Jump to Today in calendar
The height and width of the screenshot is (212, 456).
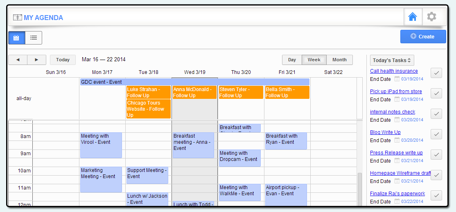(x=63, y=60)
